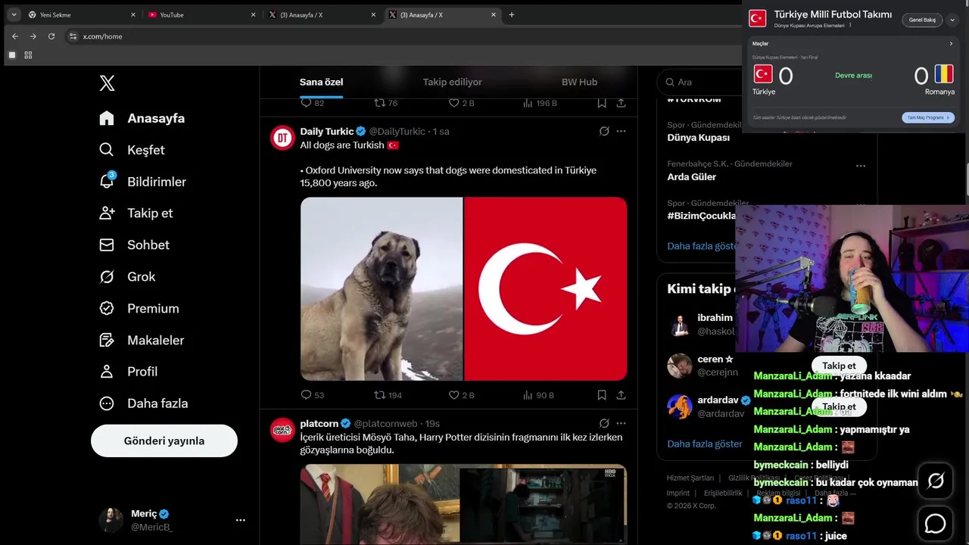Repost the Daily Turkic post
This screenshot has width=969, height=545.
tap(388, 395)
